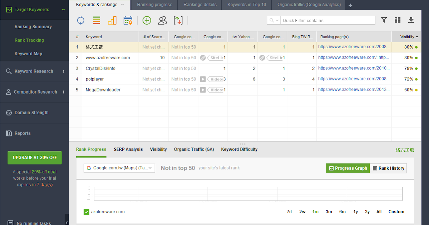Click the Reports document icon

coord(9,133)
